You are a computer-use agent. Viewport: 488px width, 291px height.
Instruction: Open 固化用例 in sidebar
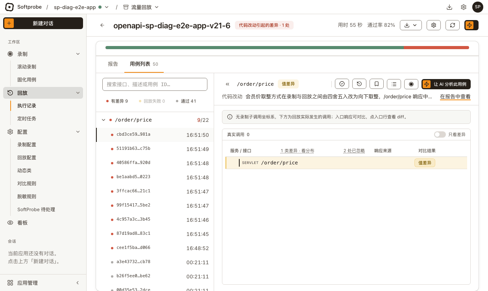click(x=27, y=79)
